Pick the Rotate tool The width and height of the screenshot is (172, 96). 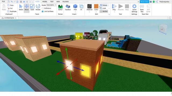pyautogui.click(x=38, y=7)
